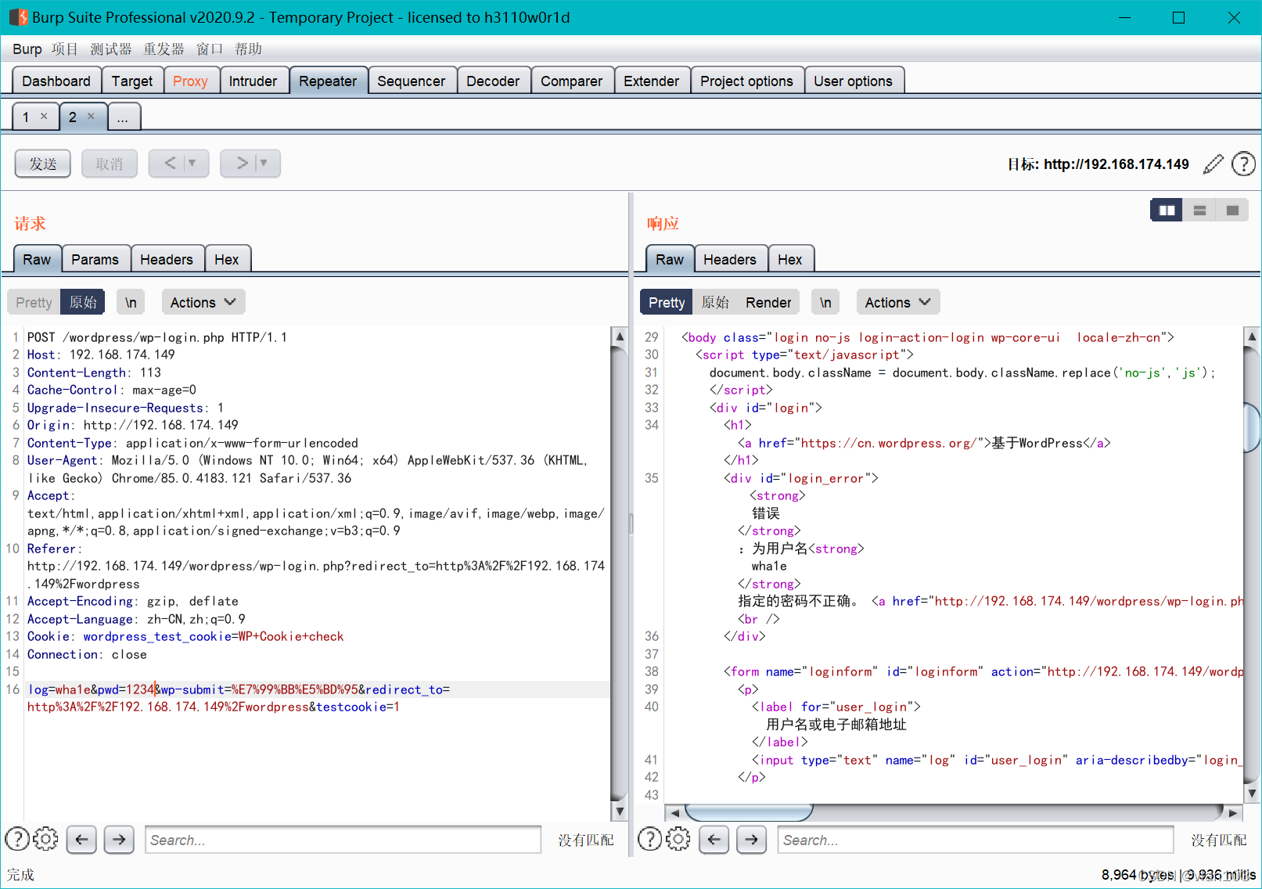This screenshot has width=1262, height=889.
Task: Toggle request 原始 raw view
Action: [x=82, y=302]
